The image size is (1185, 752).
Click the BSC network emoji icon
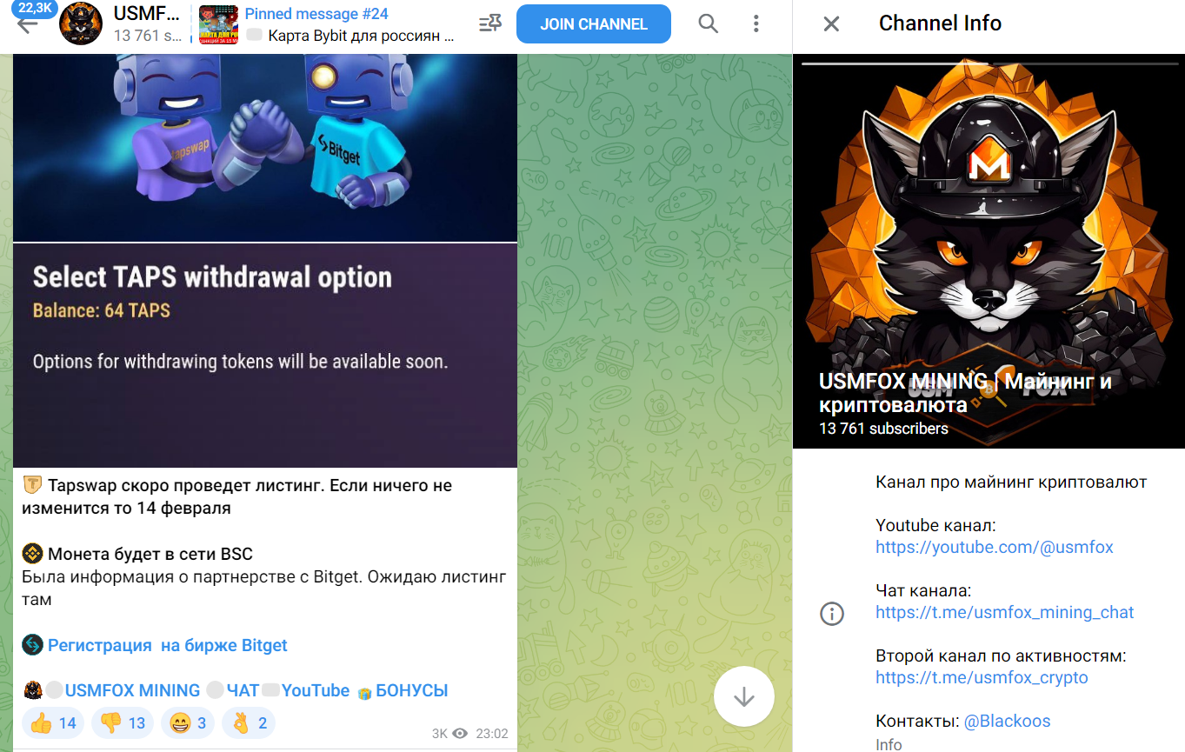[x=32, y=554]
